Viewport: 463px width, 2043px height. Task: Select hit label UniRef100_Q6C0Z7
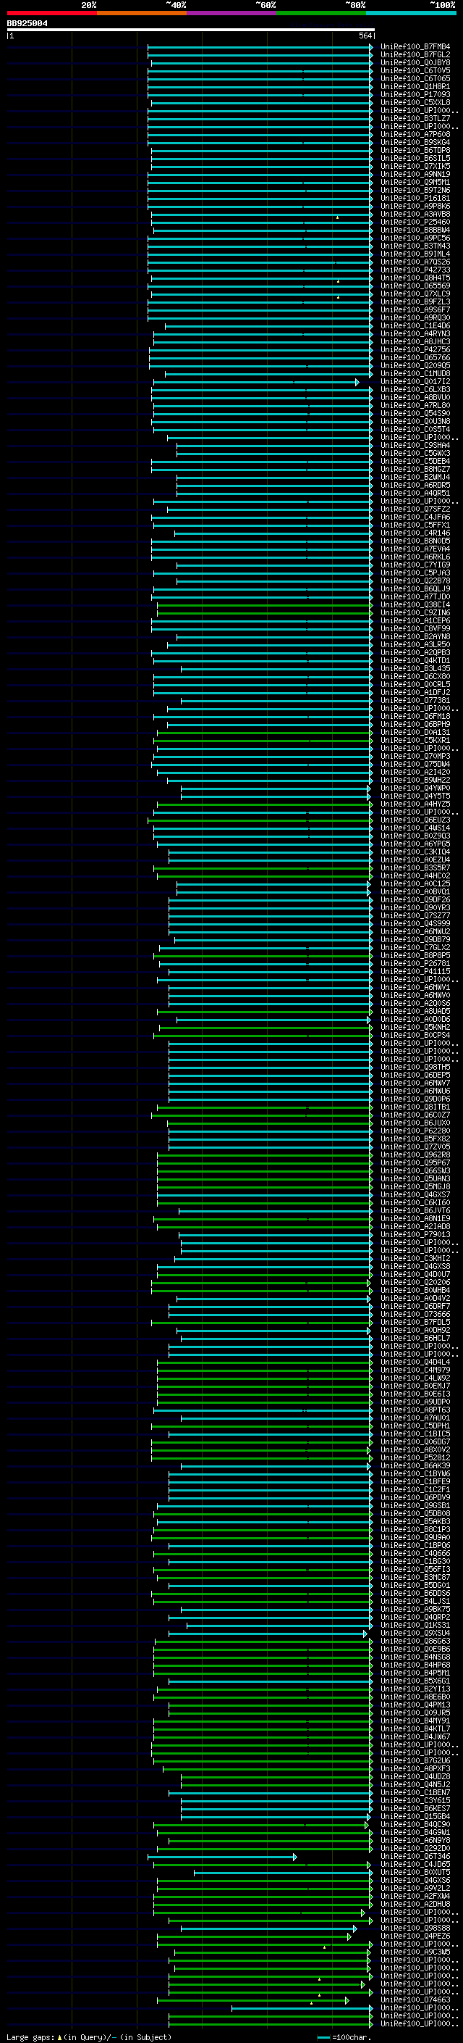(x=415, y=1115)
